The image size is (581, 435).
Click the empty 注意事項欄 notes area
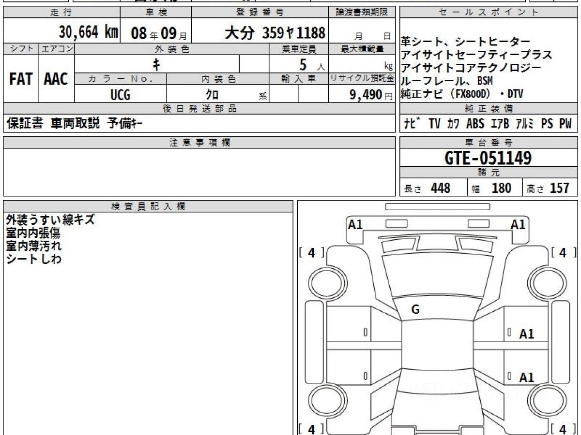pos(199,172)
